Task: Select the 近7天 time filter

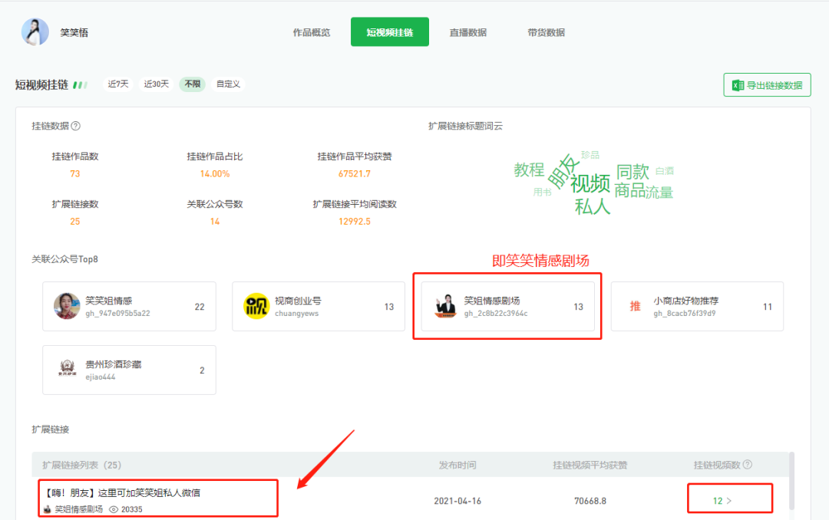Action: point(118,84)
